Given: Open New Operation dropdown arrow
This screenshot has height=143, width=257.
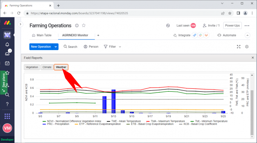Looking at the screenshot, I should [56, 47].
